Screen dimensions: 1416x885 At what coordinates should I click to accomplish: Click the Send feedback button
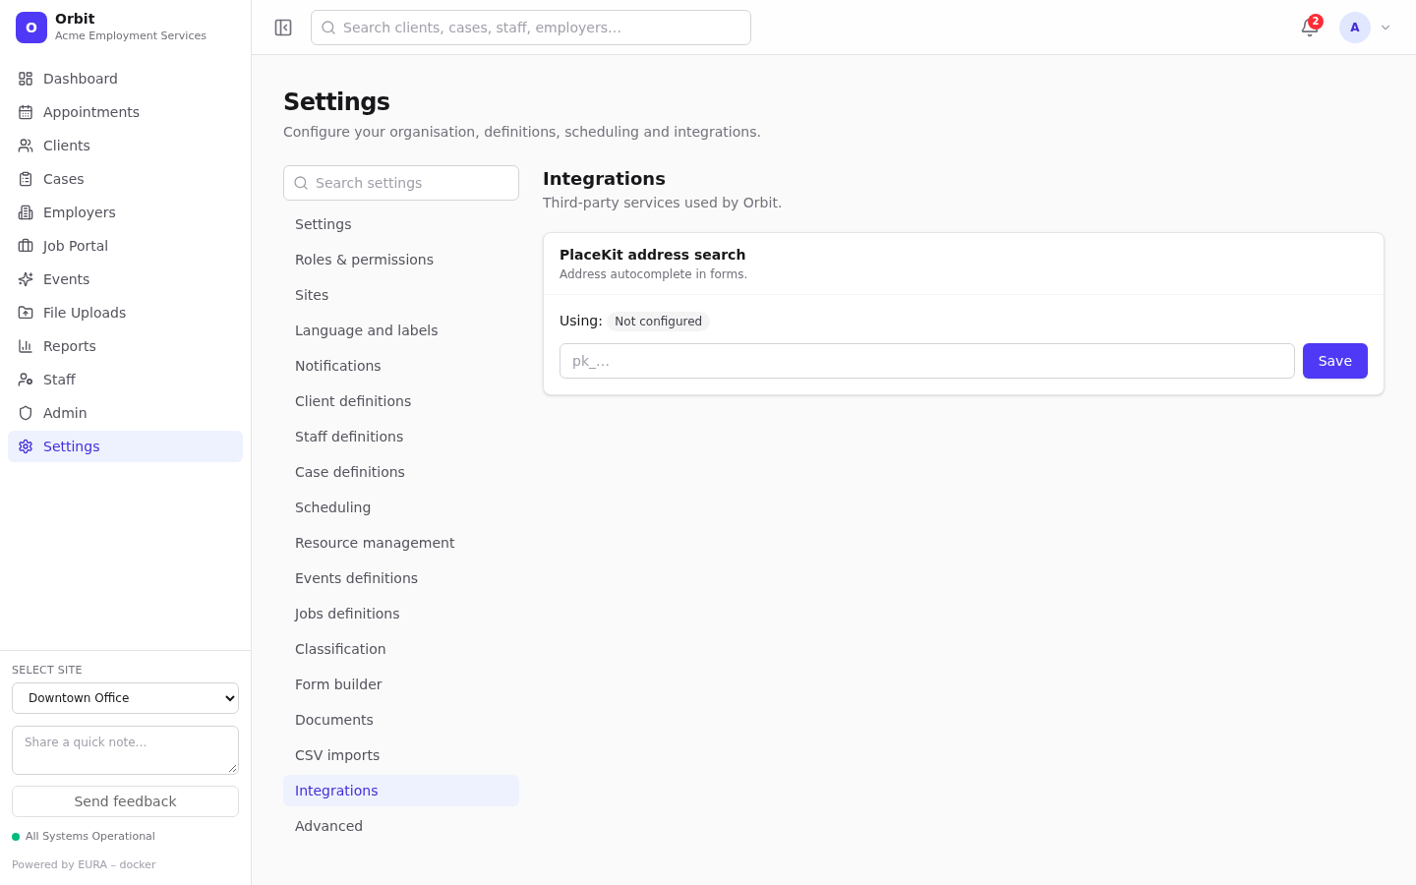[x=125, y=801]
